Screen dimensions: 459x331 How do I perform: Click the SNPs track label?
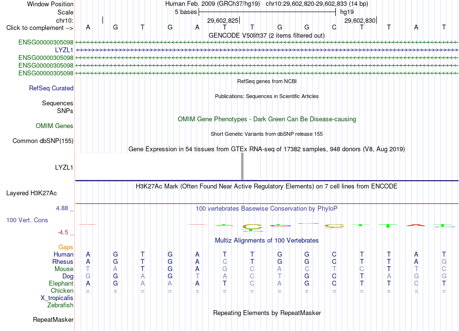point(65,111)
